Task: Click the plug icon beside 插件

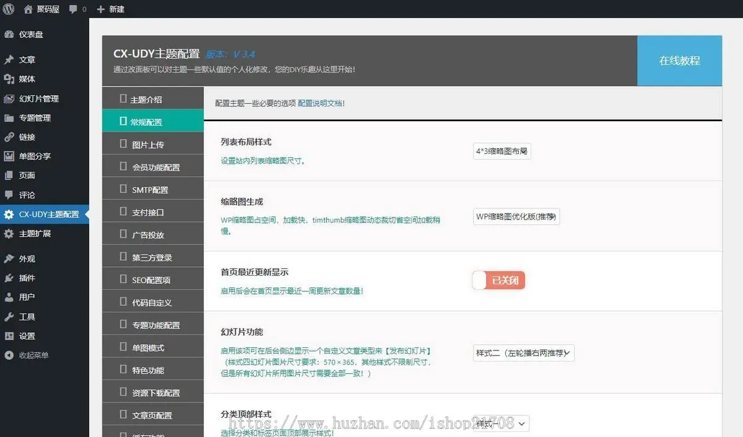Action: point(9,278)
